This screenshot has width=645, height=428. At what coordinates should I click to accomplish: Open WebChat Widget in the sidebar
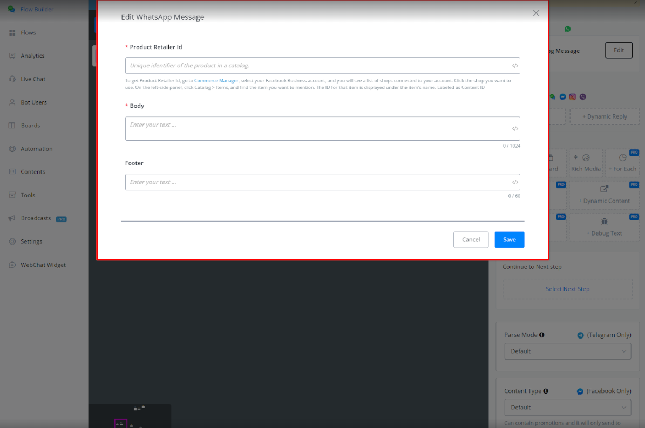pos(43,265)
